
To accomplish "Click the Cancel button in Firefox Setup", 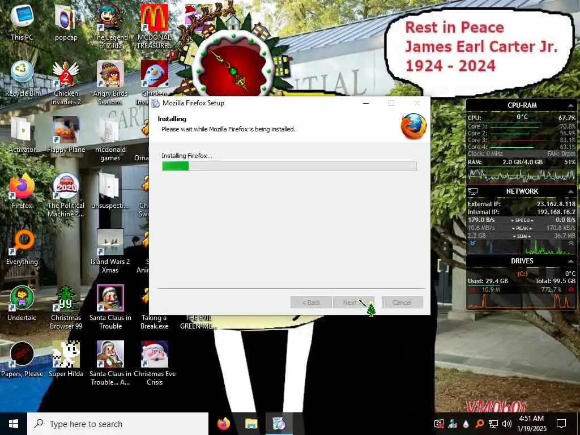I will (402, 302).
